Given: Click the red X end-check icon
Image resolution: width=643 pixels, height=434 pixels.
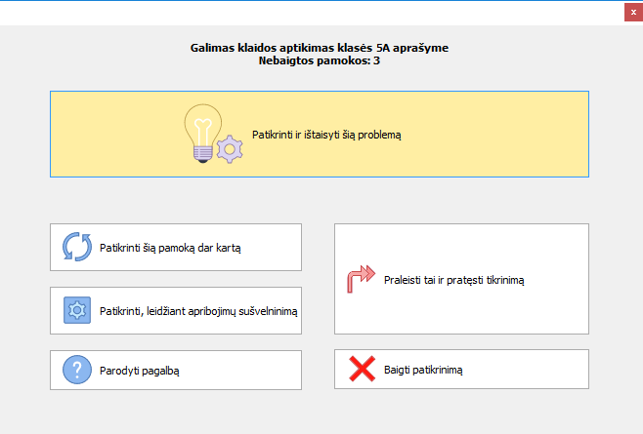Looking at the screenshot, I should pos(363,370).
